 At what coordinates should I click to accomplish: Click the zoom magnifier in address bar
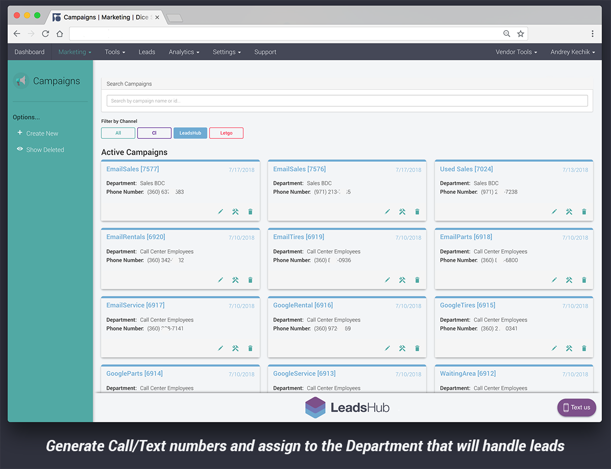(506, 34)
